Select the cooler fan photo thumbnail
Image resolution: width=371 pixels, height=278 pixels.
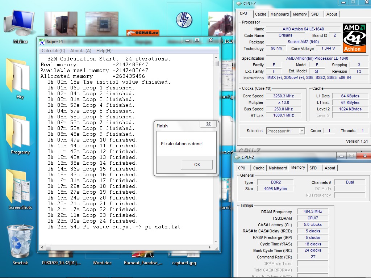coord(221,24)
